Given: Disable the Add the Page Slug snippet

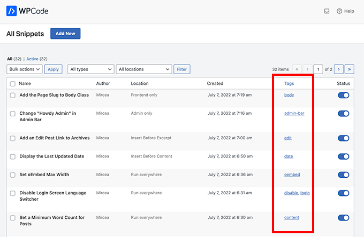Looking at the screenshot, I should tap(343, 95).
